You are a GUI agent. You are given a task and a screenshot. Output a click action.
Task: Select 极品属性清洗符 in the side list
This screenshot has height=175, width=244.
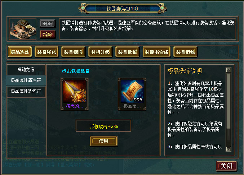(x=26, y=80)
